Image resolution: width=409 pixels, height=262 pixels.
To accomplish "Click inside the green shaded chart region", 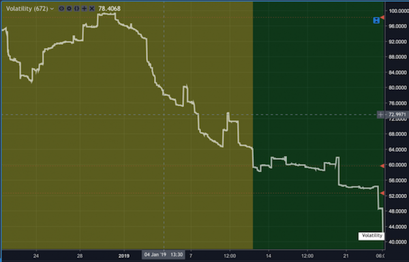I will 313,78.
